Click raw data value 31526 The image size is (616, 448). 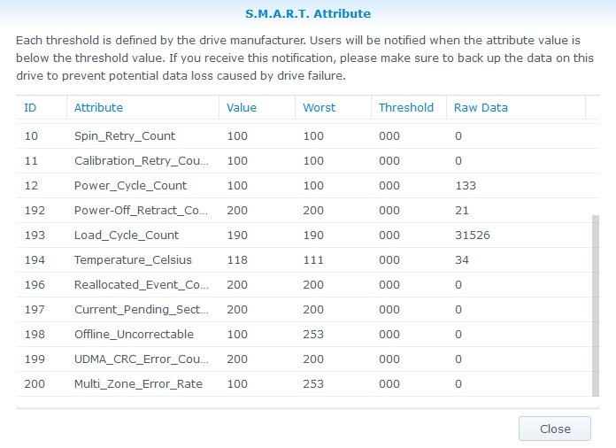472,236
